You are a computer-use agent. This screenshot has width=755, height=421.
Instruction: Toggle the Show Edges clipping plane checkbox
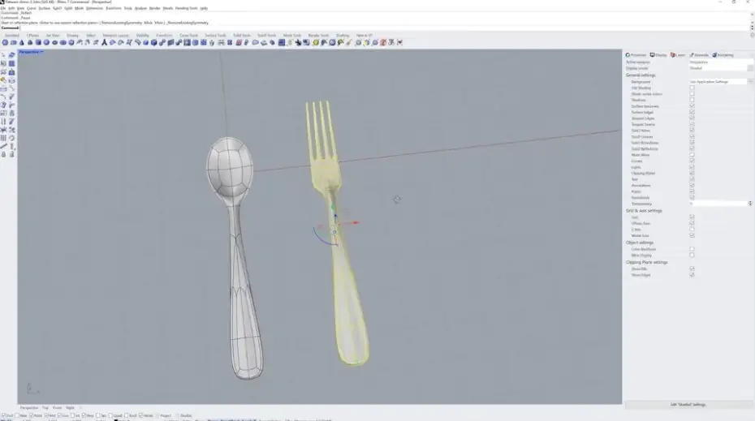pyautogui.click(x=692, y=275)
